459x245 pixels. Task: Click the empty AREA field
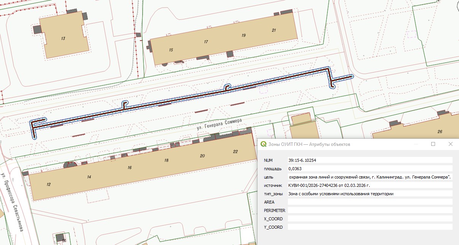pos(370,202)
